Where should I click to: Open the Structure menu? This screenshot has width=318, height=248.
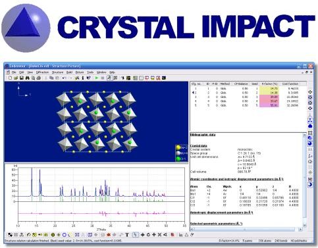57,72
